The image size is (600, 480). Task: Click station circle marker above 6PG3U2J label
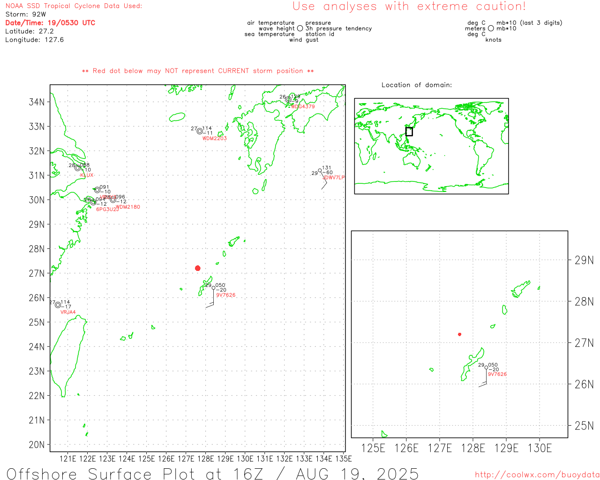[x=93, y=202]
